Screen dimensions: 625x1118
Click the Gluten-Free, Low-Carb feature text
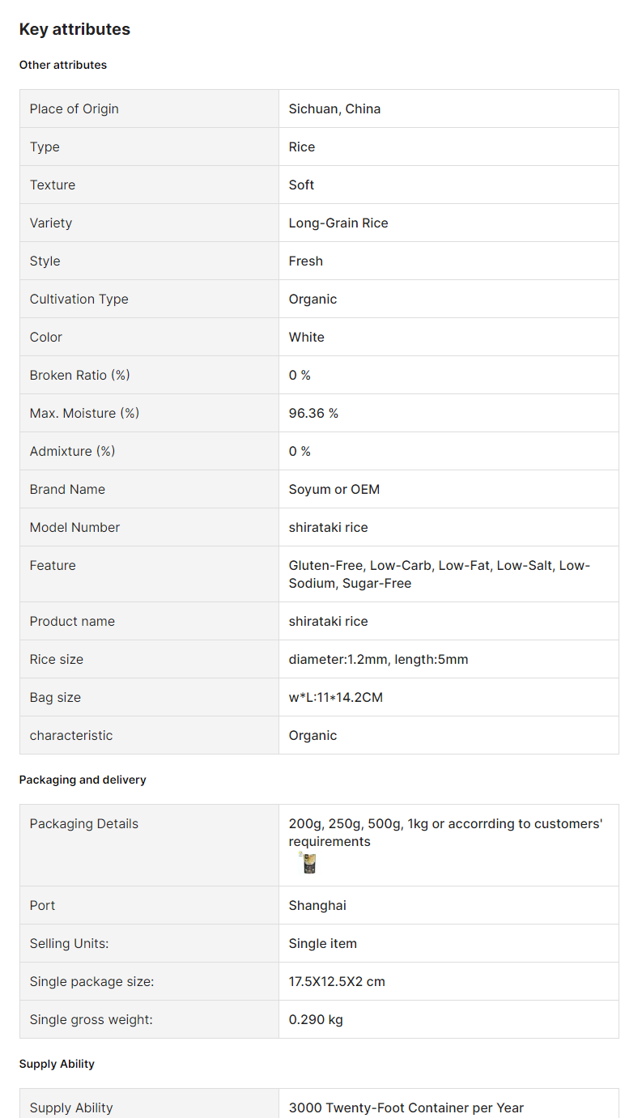click(441, 574)
